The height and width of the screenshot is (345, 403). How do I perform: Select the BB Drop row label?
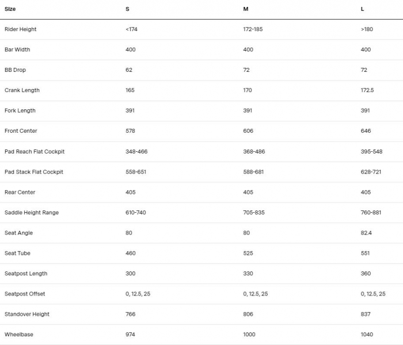16,70
